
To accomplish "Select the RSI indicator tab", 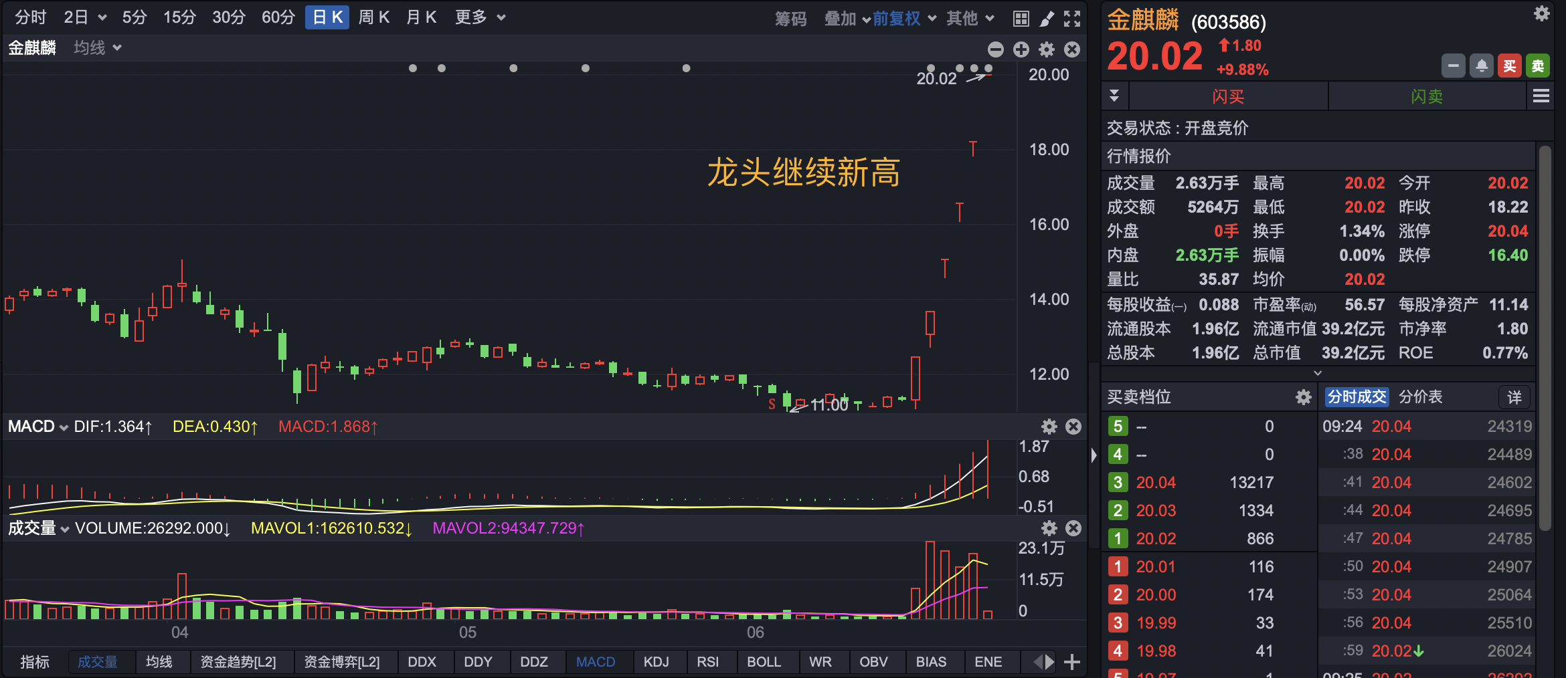I will (707, 662).
